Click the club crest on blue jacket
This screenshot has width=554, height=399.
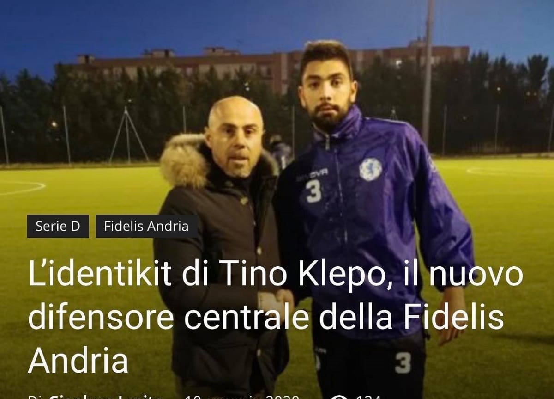tap(371, 169)
